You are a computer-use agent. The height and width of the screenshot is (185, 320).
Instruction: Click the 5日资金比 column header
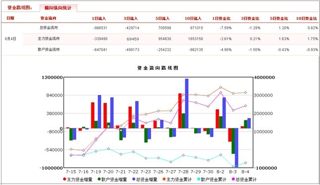(x=279, y=18)
